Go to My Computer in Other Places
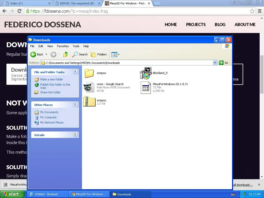Image resolution: width=264 pixels, height=198 pixels. click(48, 117)
